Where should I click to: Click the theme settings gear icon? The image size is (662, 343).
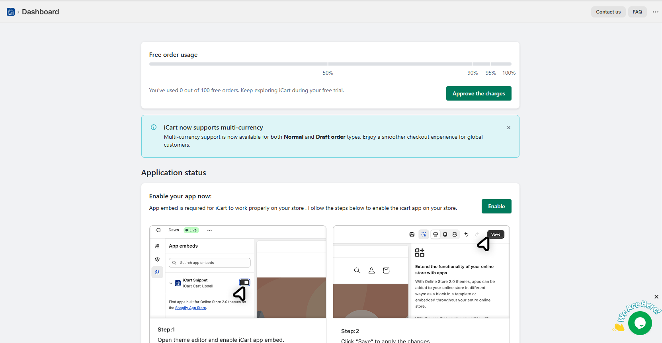(157, 259)
